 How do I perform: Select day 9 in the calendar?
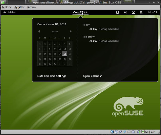(x=55, y=49)
